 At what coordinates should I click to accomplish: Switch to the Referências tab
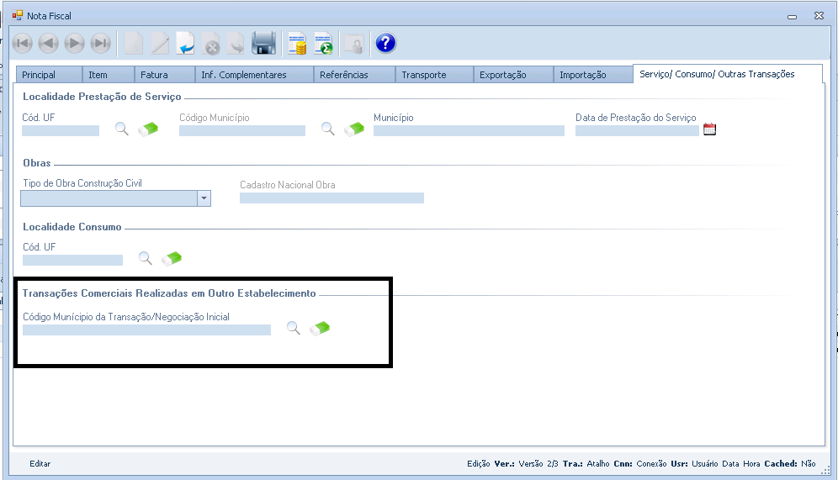[x=354, y=75]
